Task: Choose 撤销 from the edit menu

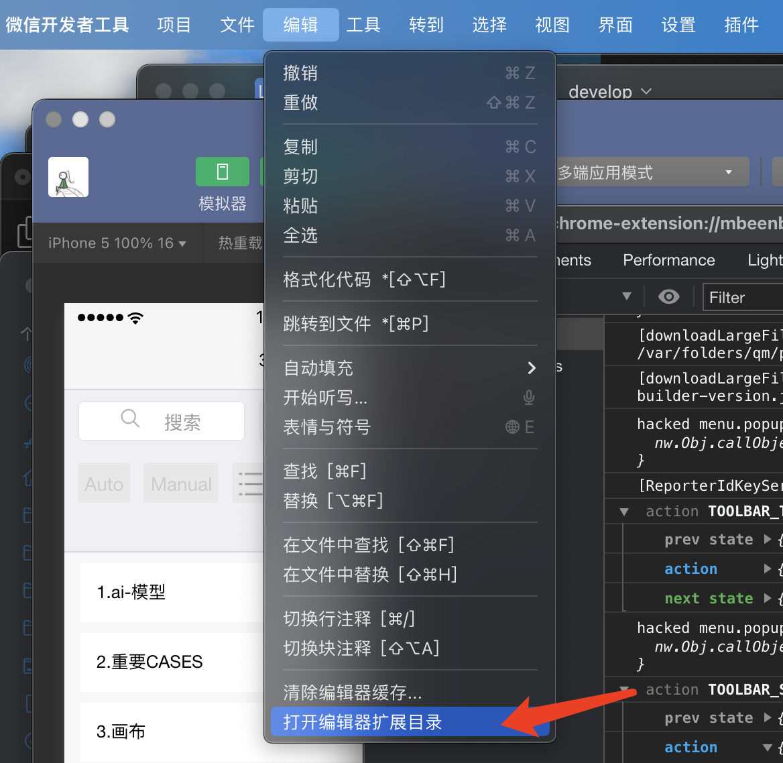Action: 410,73
